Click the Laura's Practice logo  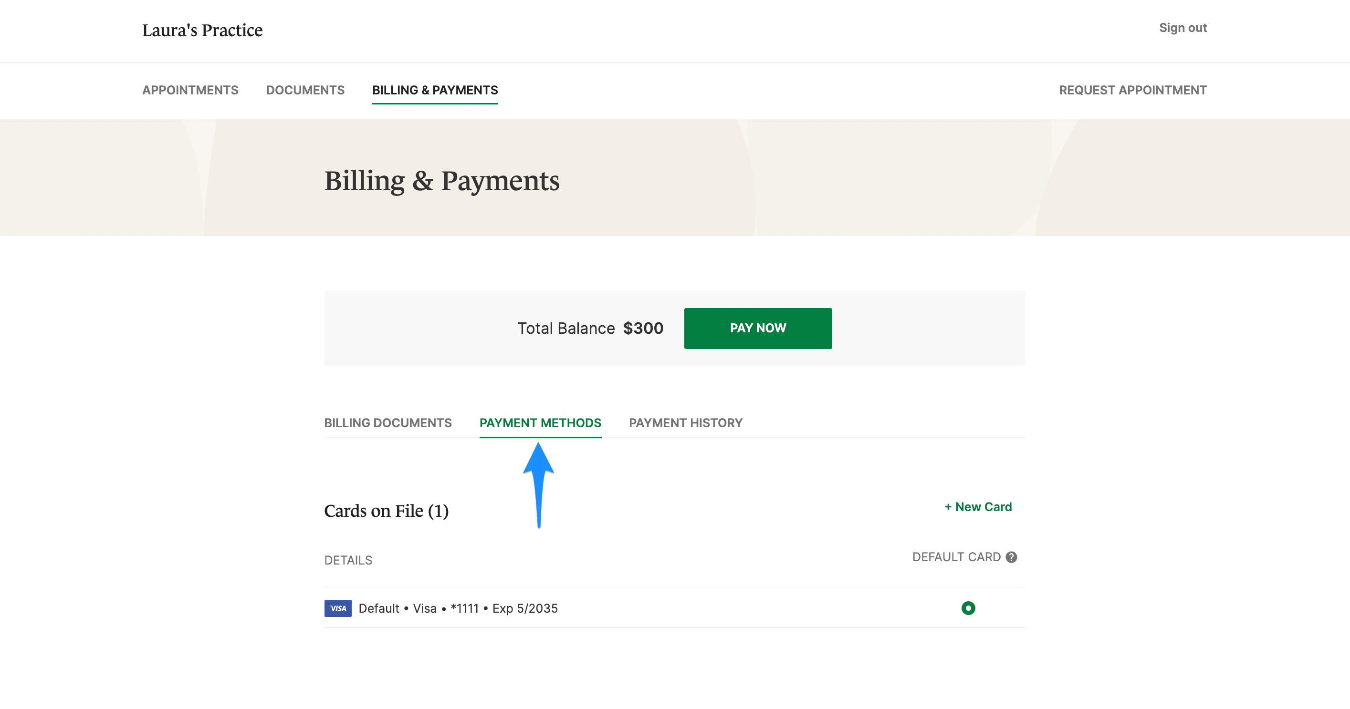coord(202,30)
